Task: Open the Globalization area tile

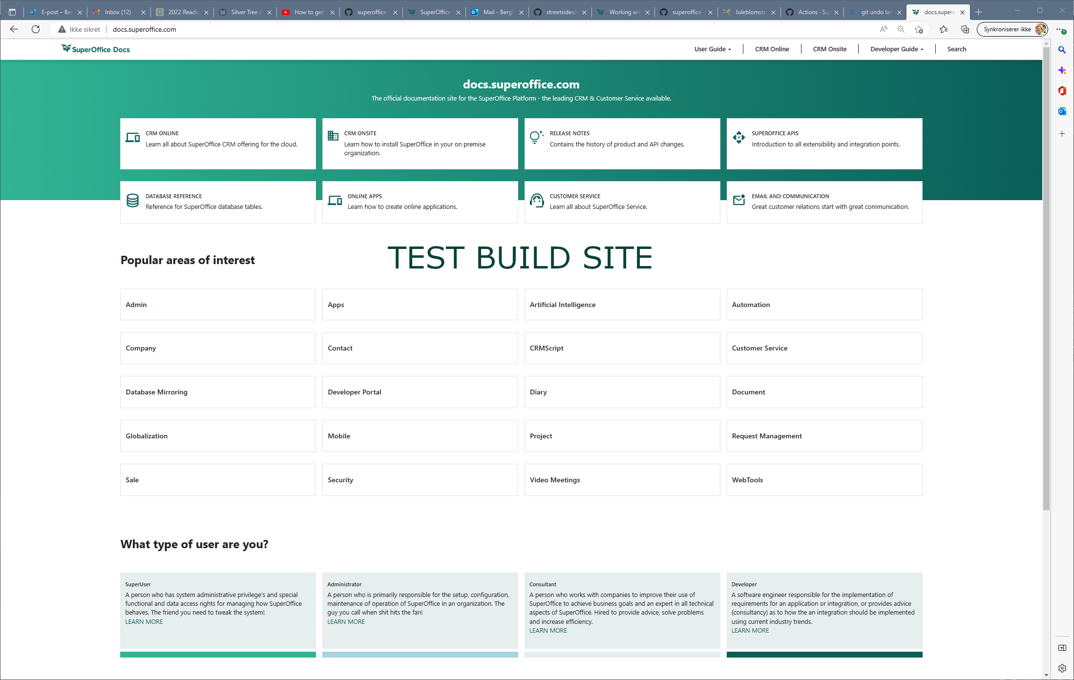Action: point(218,436)
